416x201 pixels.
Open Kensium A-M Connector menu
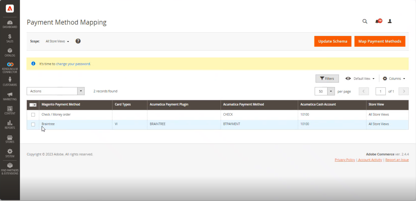(10, 68)
